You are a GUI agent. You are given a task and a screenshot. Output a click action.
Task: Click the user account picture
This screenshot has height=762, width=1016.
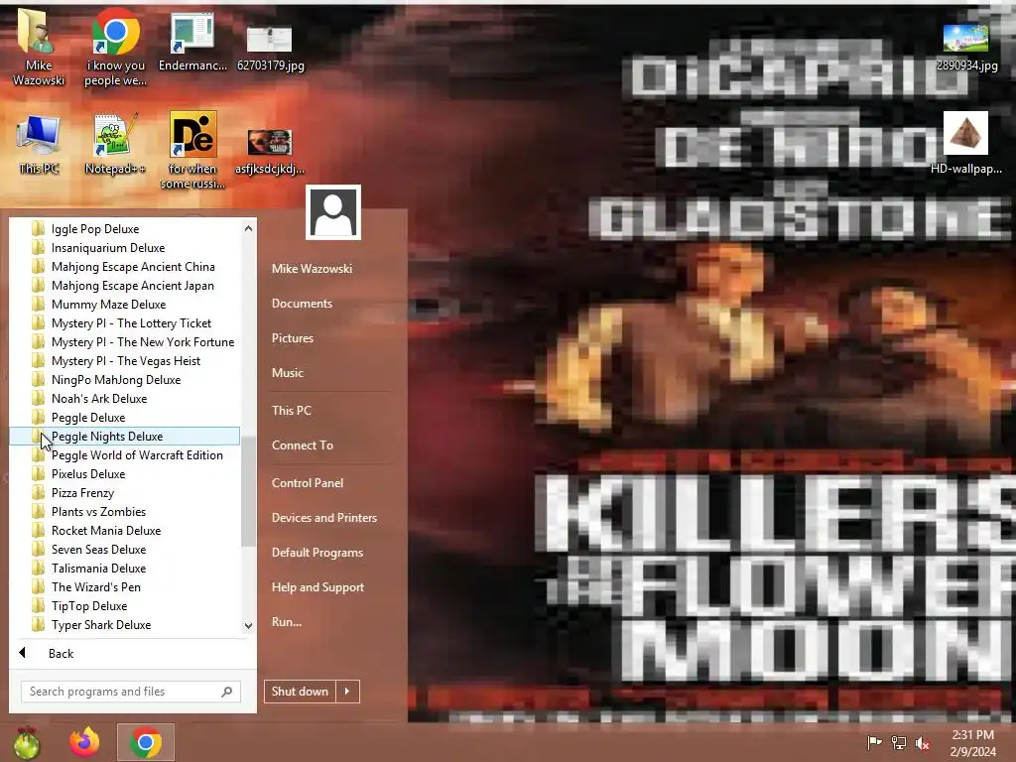click(333, 212)
